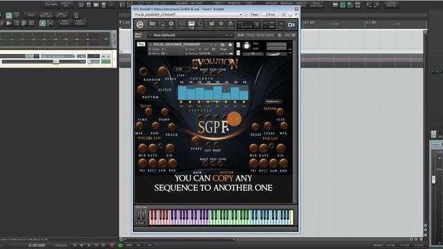The height and width of the screenshot is (249, 443).
Task: Open Kontakt Files disk icon
Action: [x=211, y=24]
